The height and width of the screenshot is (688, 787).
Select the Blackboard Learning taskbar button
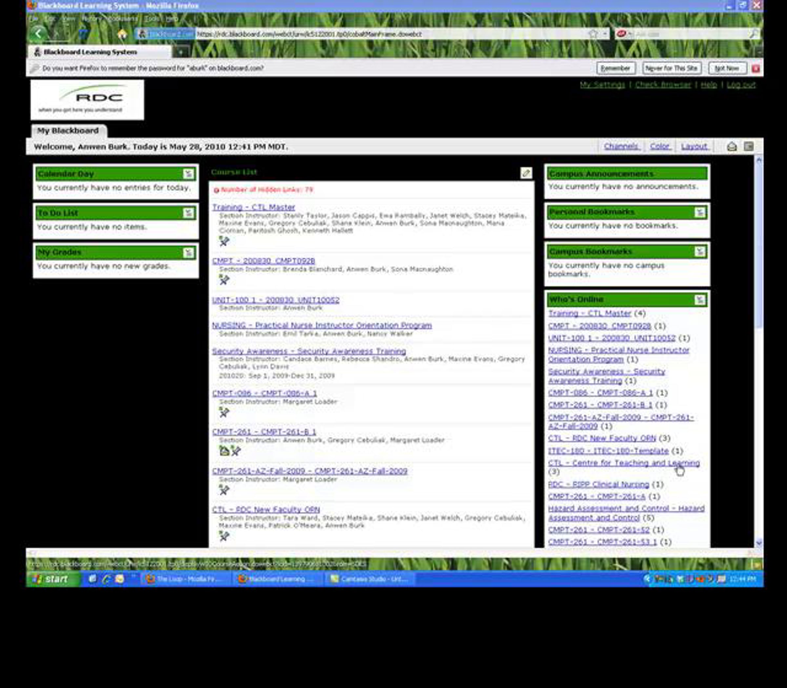coord(277,579)
